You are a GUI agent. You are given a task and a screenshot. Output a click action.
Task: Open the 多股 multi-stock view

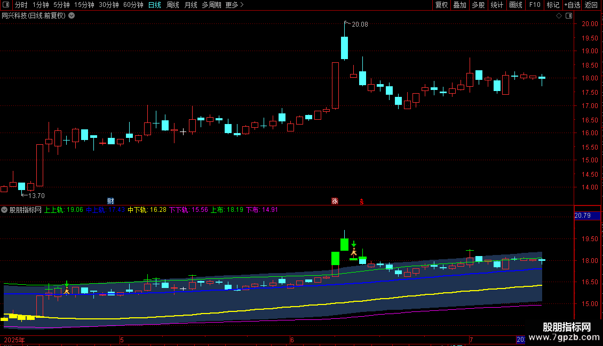tap(478, 5)
